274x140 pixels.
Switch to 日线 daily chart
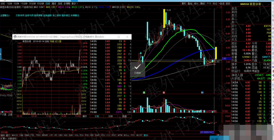click(47, 4)
